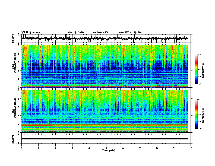The height and width of the screenshot is (166, 215).
Task: Click the "start UT = 15:20:1" header text
Action: (131, 33)
